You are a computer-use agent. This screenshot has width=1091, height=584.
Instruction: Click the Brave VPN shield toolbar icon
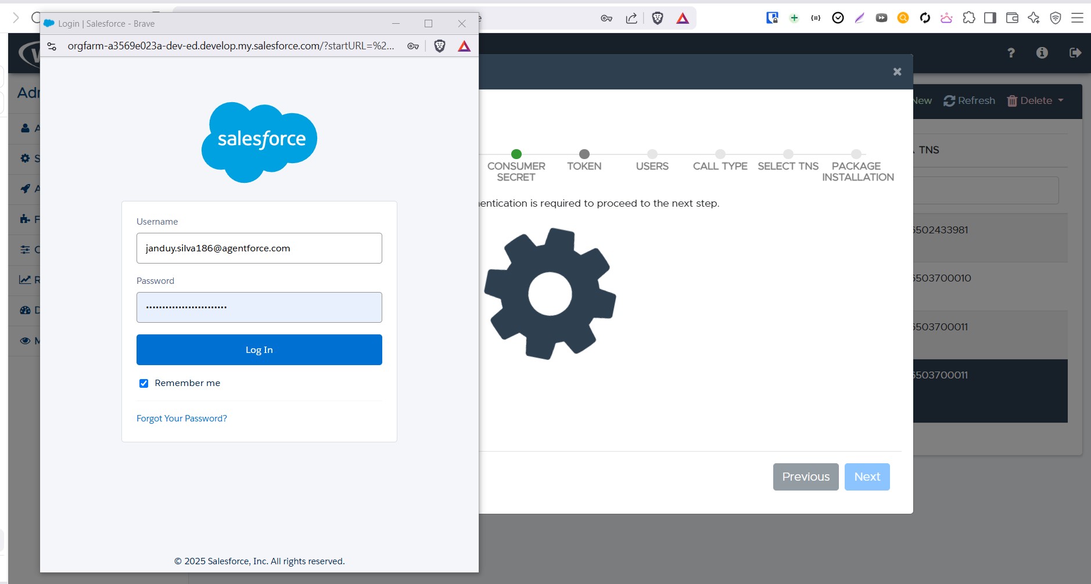coord(1056,18)
